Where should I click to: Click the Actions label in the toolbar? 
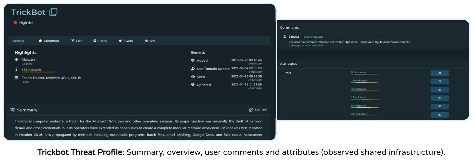(x=18, y=41)
